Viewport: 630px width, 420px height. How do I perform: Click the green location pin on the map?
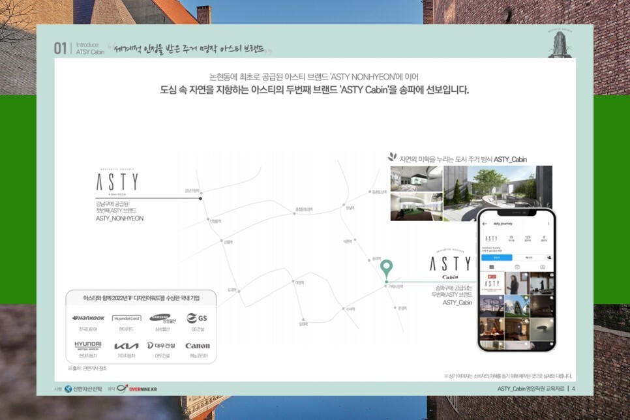pyautogui.click(x=387, y=269)
